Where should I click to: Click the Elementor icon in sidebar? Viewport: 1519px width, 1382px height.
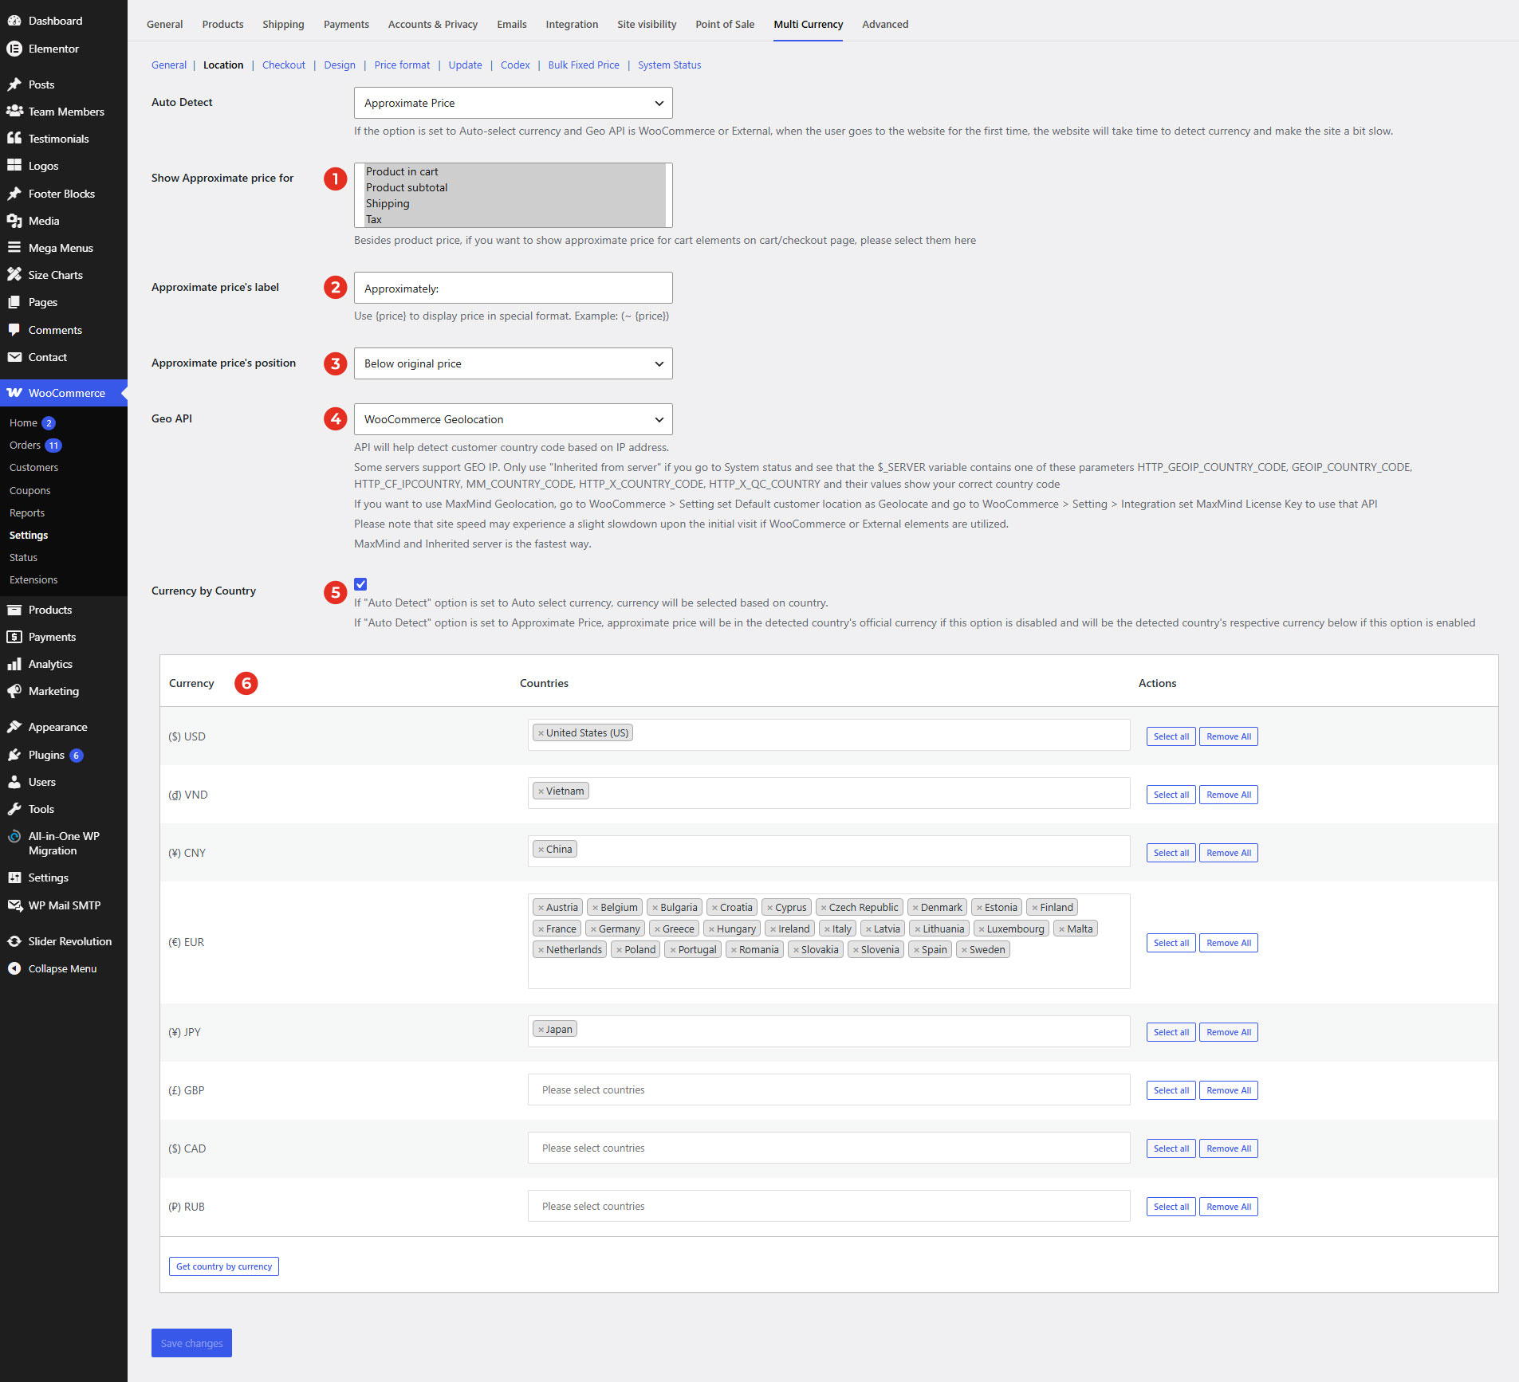[14, 49]
